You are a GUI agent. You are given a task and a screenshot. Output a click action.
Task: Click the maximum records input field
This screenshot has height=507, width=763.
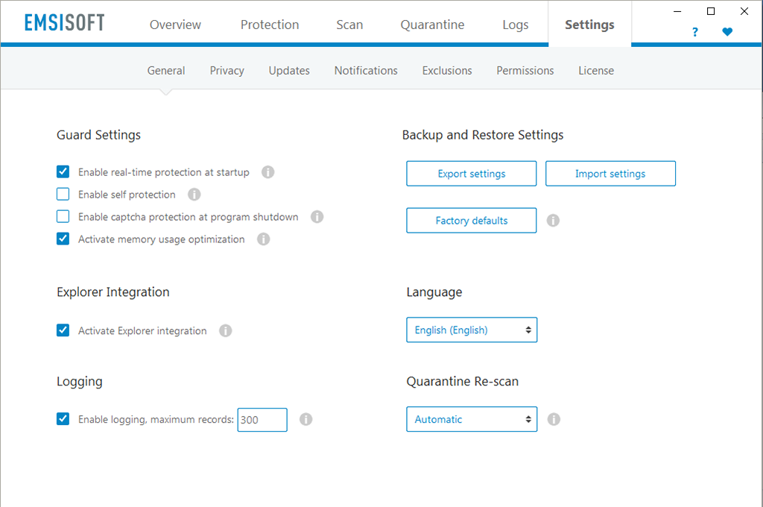[262, 420]
